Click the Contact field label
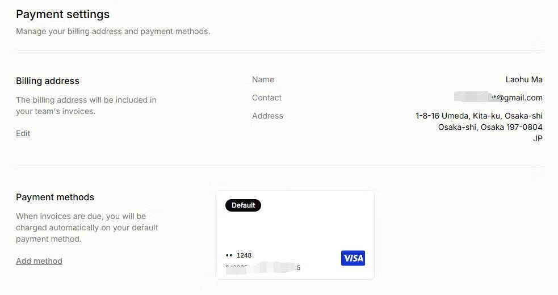 (x=267, y=98)
